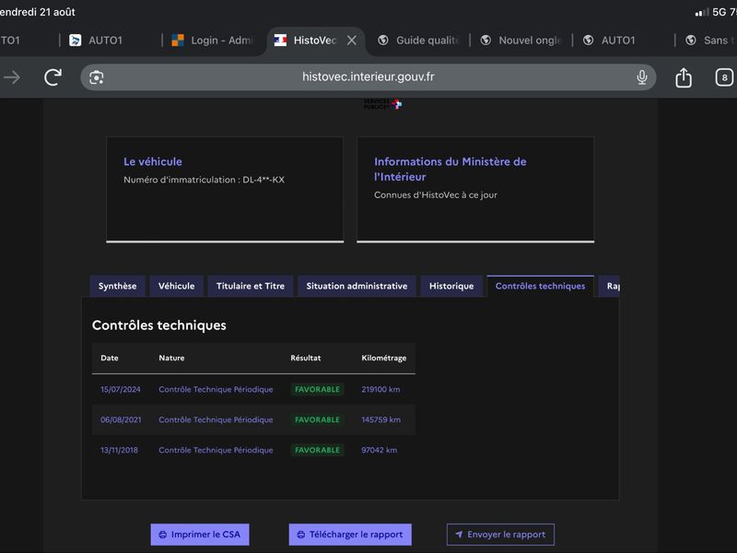Click the Résultat column header

(306, 358)
